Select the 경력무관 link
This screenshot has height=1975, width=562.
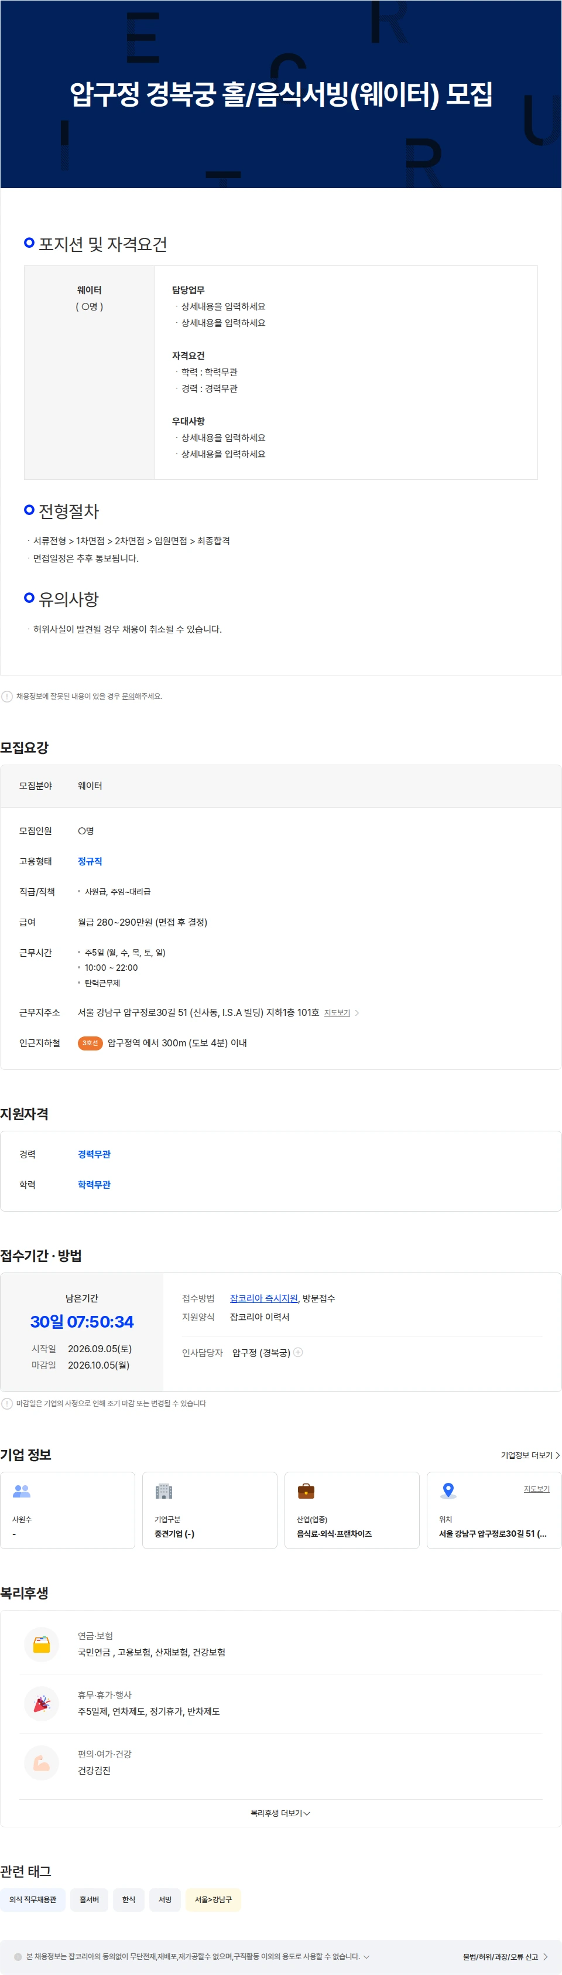click(94, 1154)
